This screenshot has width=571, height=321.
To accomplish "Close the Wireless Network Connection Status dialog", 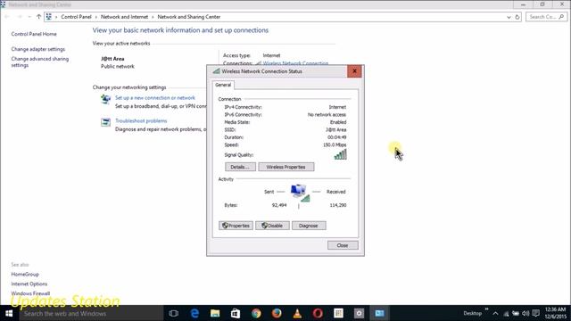I will [x=354, y=71].
